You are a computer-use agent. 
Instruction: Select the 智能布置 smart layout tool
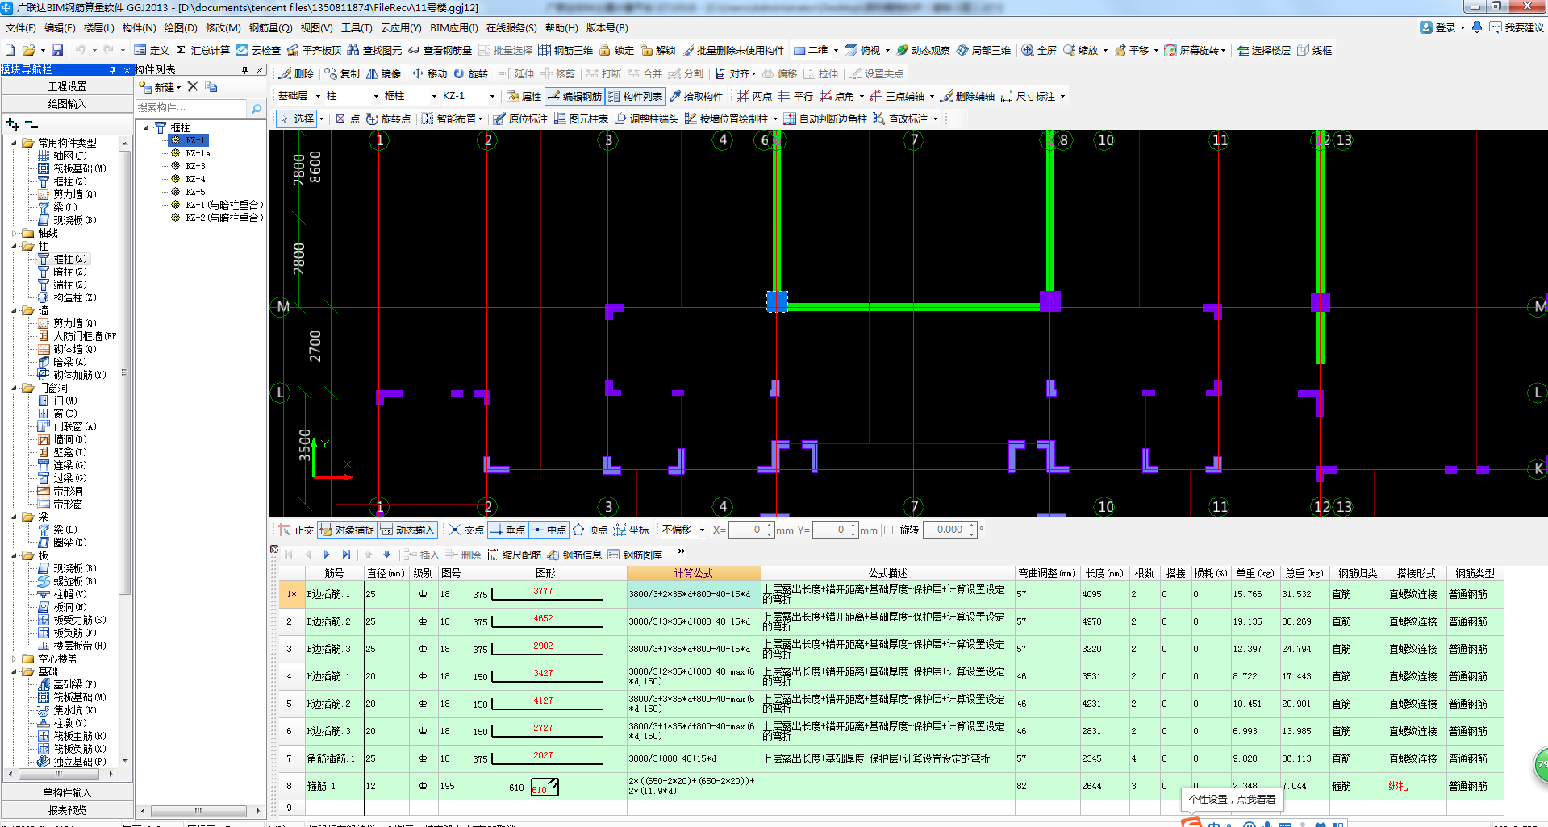452,118
